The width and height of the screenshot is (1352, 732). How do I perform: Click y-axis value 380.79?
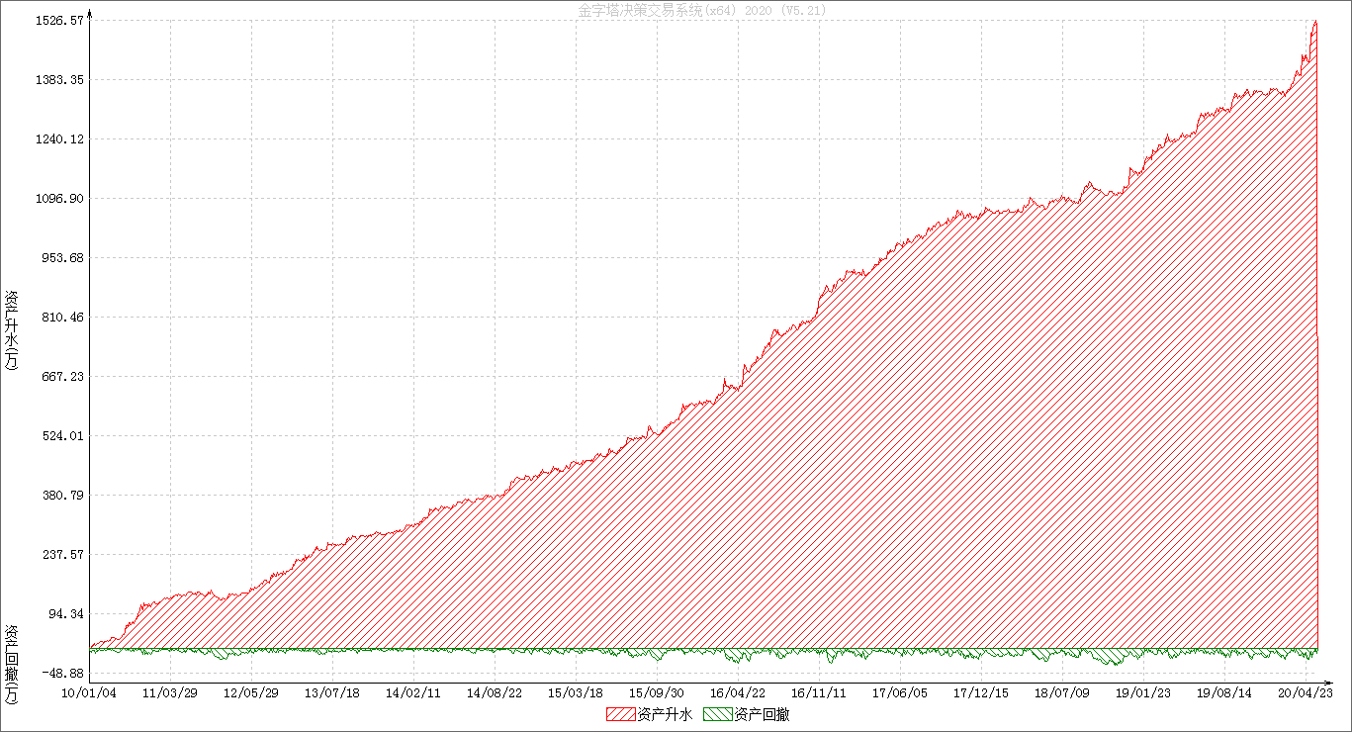coord(61,495)
